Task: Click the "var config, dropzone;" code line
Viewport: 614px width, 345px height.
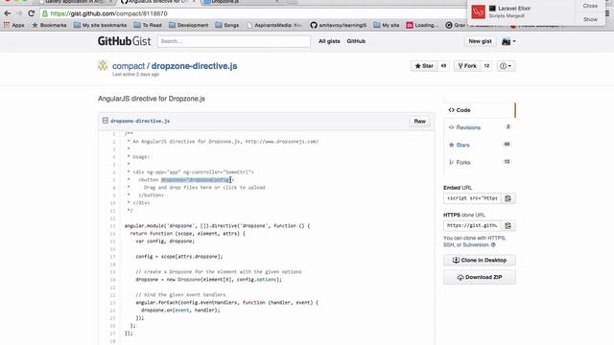Action: (165, 241)
